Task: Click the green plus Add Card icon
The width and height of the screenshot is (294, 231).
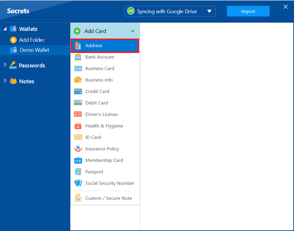Action: tap(77, 31)
